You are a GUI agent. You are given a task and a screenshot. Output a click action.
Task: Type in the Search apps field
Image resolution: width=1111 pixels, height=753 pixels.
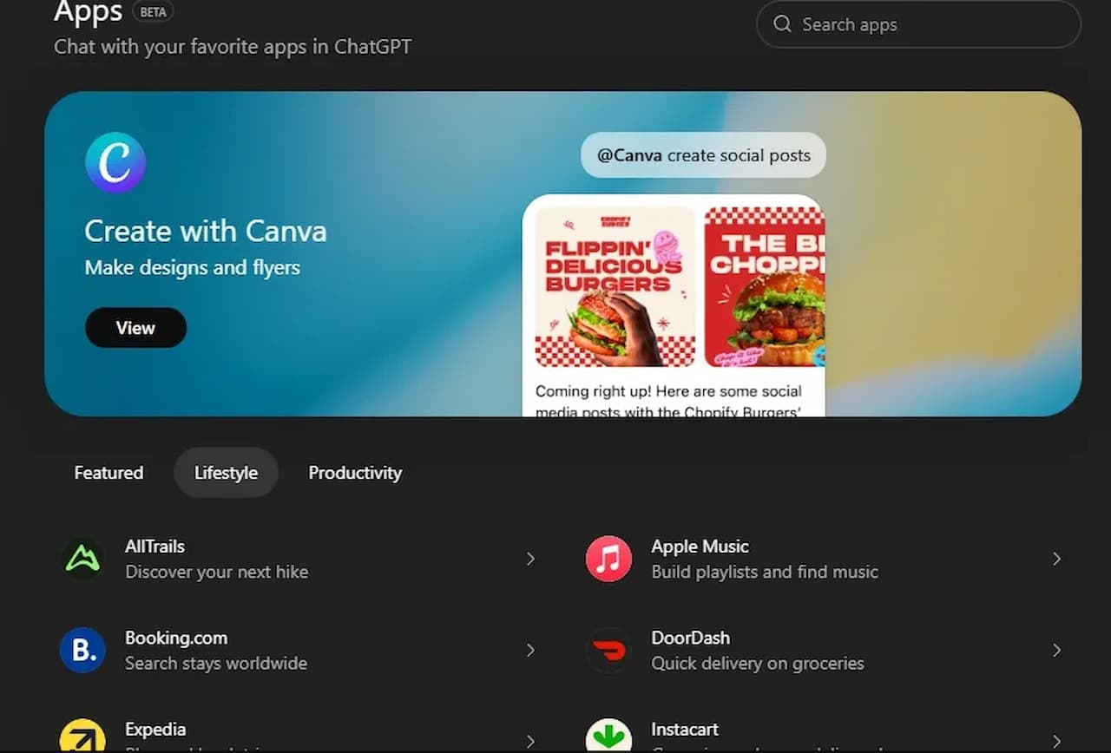pyautogui.click(x=929, y=24)
